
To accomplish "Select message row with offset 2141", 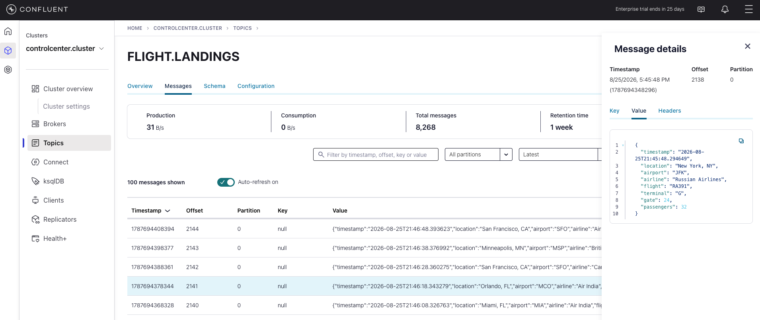I will pos(364,286).
